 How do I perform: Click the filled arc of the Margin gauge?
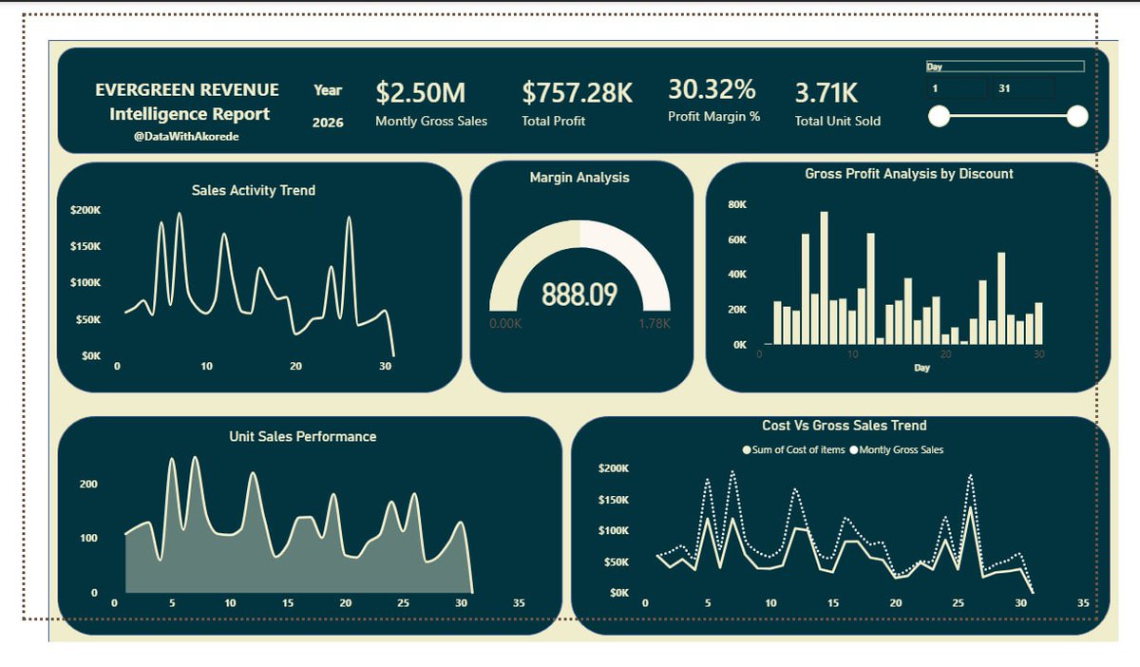pyautogui.click(x=522, y=252)
